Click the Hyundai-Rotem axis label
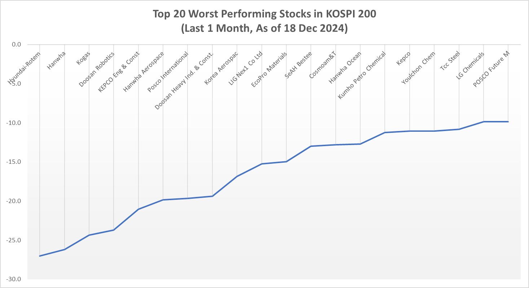This screenshot has width=529, height=288. pyautogui.click(x=24, y=68)
